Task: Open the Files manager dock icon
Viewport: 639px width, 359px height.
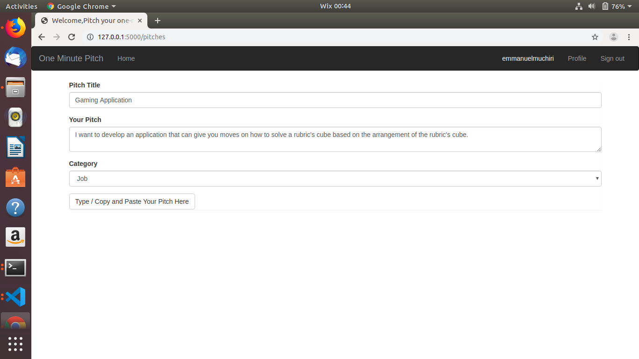Action: pyautogui.click(x=15, y=87)
